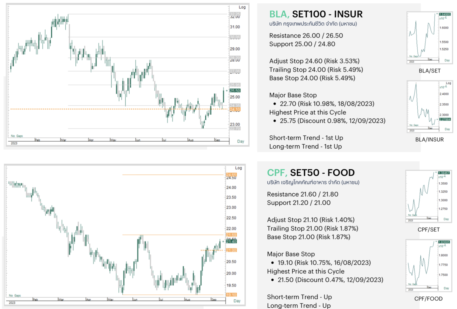Click the orange 21.00 price level tag
Viewport: 457px width, 309px height.
point(231,250)
